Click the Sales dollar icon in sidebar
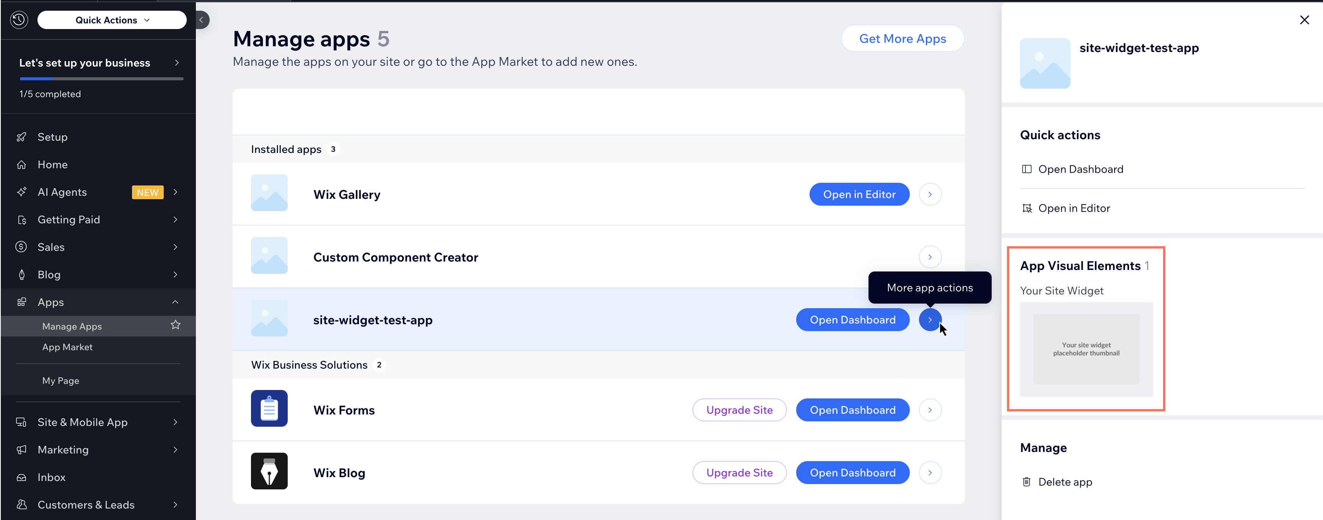 [x=21, y=246]
